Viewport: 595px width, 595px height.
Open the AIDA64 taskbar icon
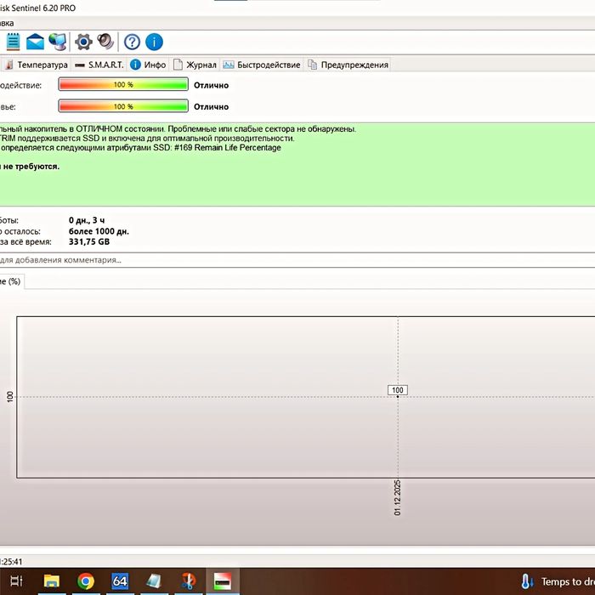pyautogui.click(x=120, y=581)
